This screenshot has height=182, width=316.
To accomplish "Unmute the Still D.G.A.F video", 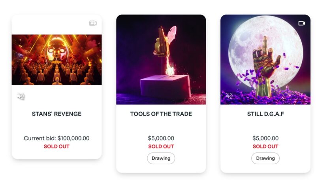I will tap(229, 96).
